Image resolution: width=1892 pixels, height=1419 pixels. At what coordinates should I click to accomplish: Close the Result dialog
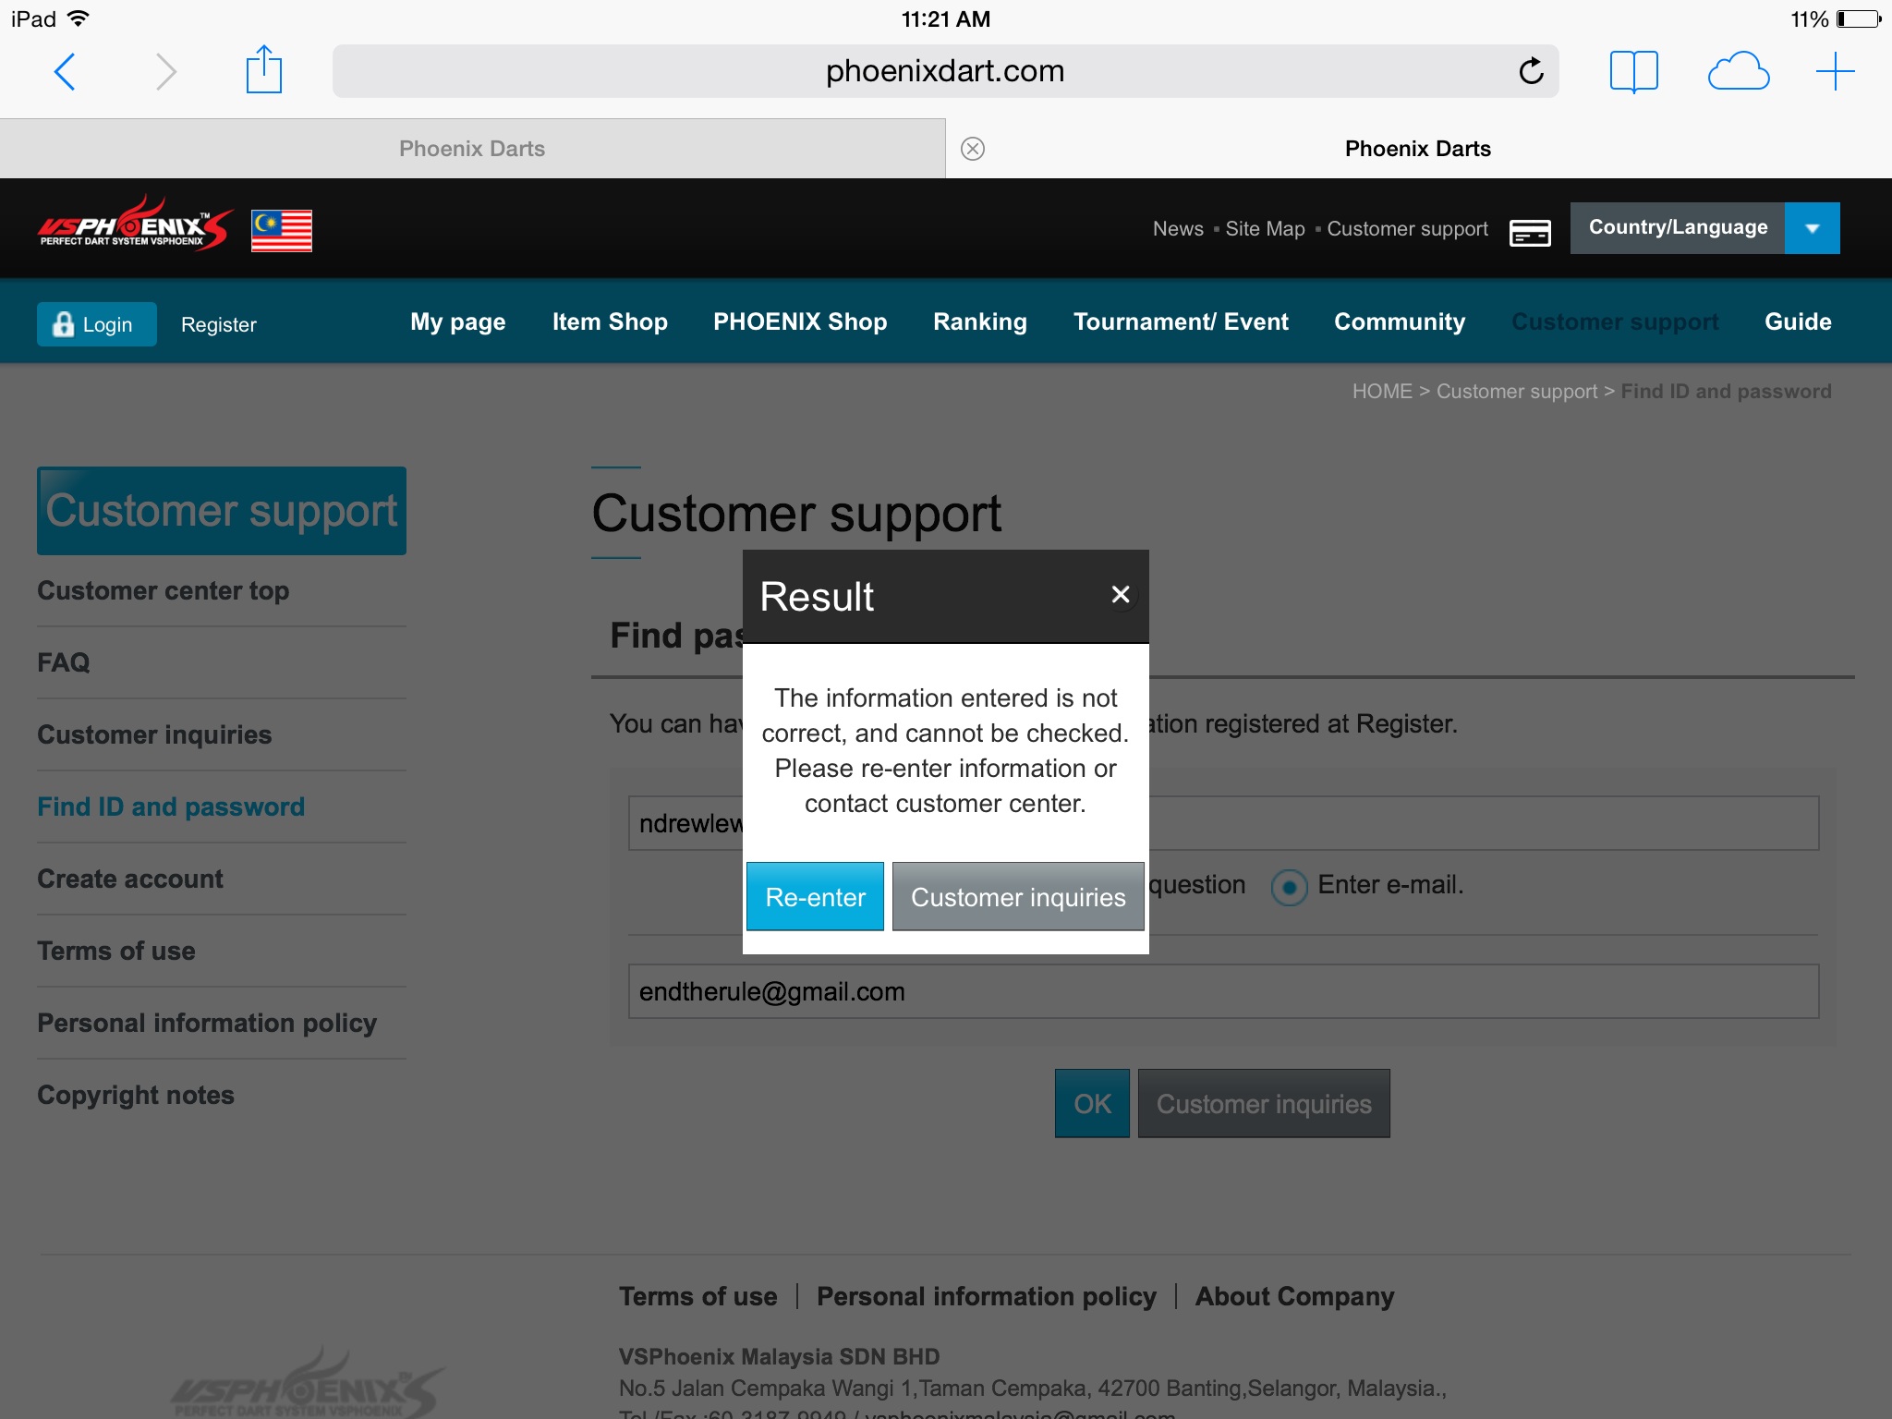pyautogui.click(x=1121, y=595)
